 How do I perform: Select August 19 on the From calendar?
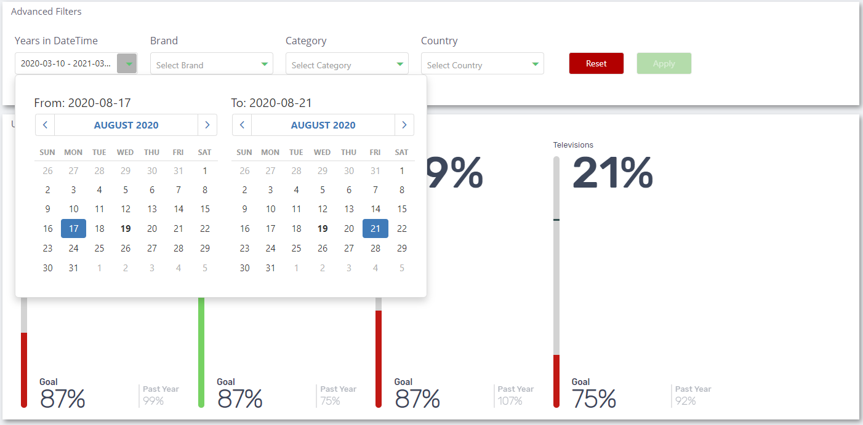click(126, 228)
